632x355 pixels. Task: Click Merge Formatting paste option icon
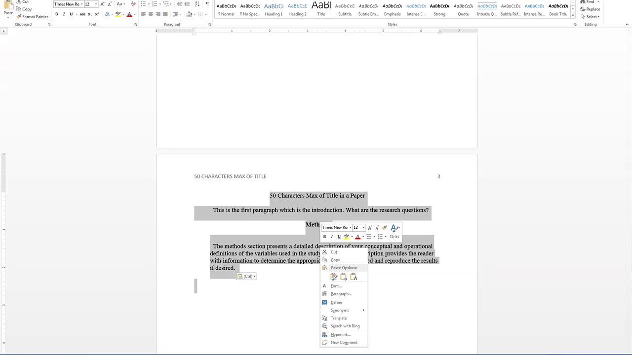pos(344,277)
